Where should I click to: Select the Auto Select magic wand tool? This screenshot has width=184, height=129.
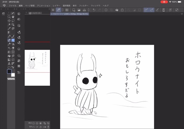(x=9, y=25)
